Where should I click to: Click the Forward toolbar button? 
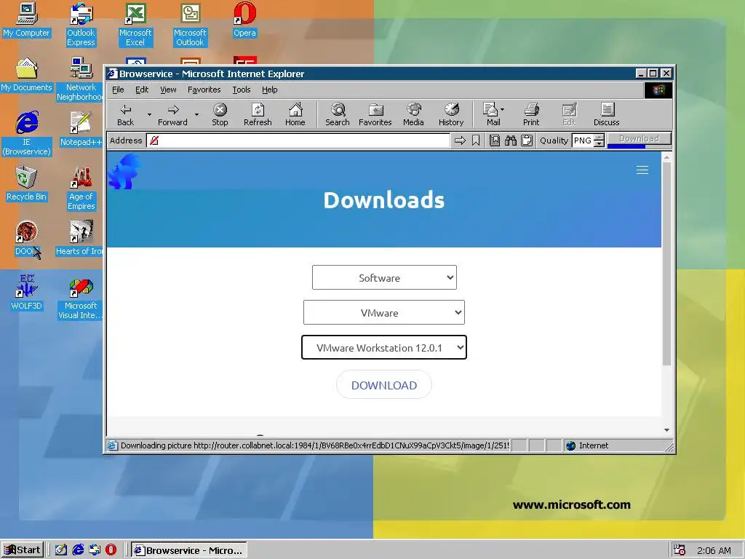173,115
